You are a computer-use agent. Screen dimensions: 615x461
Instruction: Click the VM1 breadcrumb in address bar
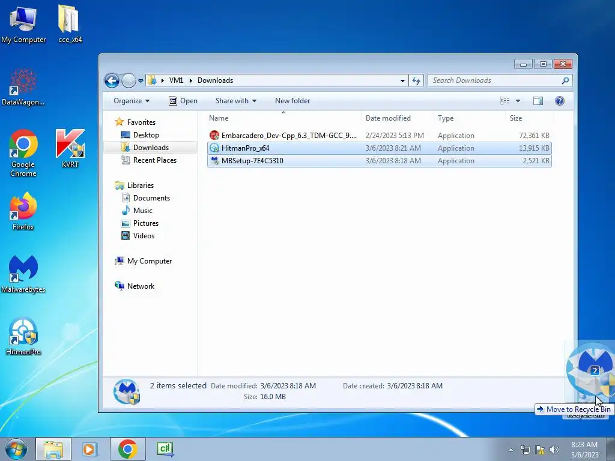[x=176, y=80]
